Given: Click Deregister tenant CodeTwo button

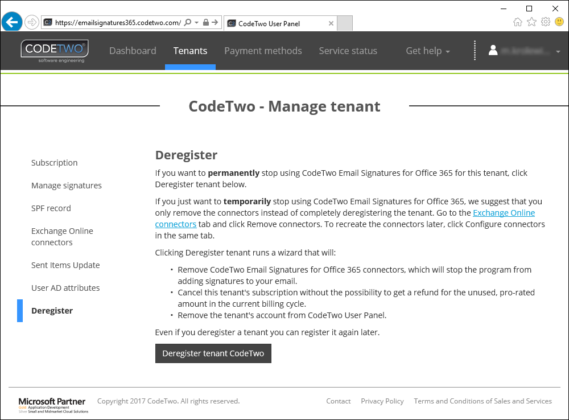Looking at the screenshot, I should (x=213, y=353).
